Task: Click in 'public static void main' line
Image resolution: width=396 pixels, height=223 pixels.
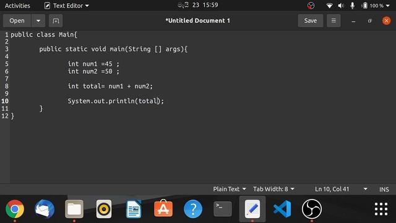Action: [x=113, y=49]
